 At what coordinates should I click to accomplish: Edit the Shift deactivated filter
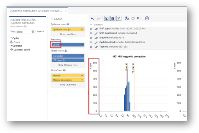96,33
